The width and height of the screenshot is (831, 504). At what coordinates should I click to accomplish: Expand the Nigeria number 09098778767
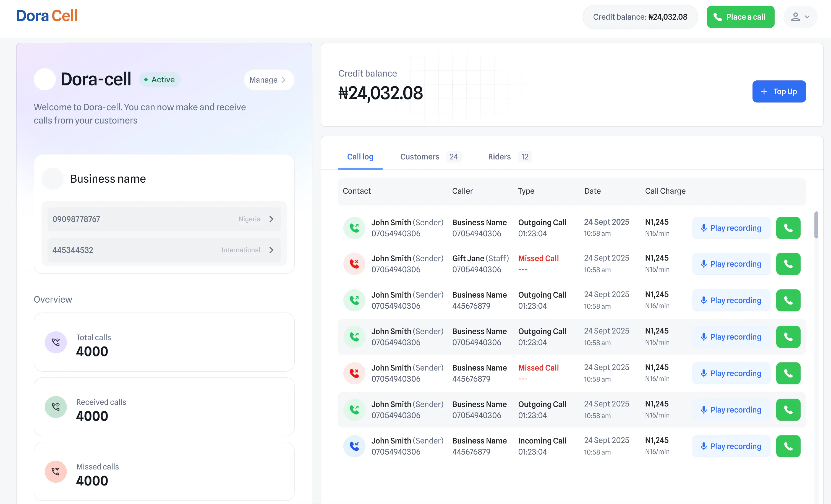pyautogui.click(x=164, y=219)
